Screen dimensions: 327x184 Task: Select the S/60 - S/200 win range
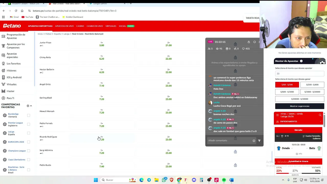coord(287,85)
